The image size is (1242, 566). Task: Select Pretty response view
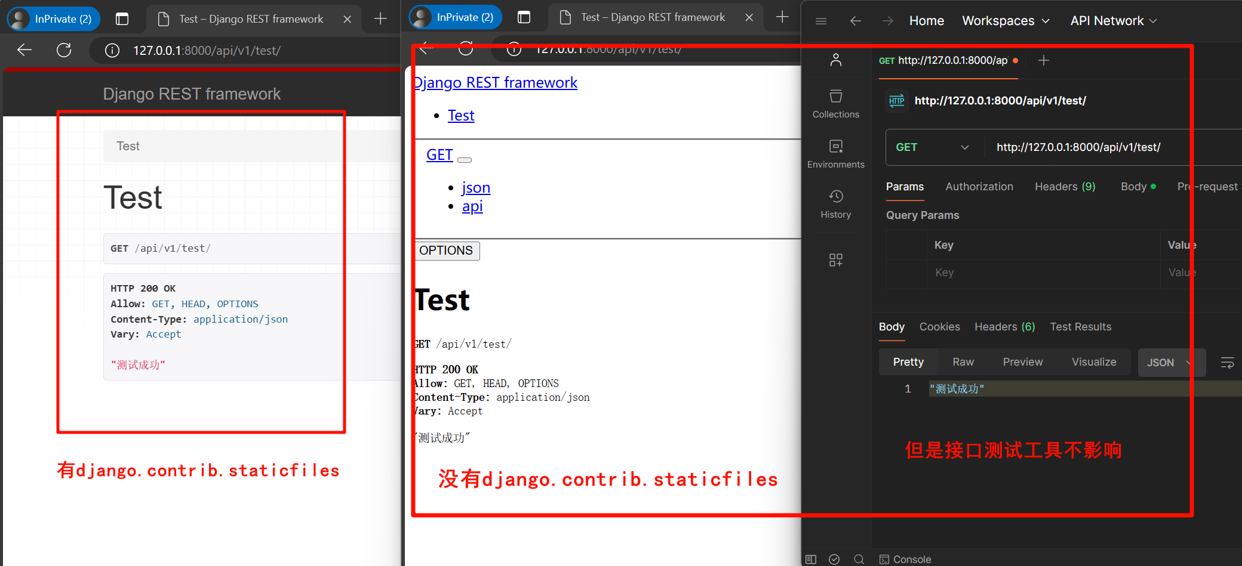tap(908, 362)
